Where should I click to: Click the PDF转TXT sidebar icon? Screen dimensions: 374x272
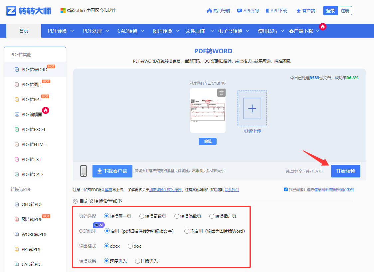tap(17, 159)
